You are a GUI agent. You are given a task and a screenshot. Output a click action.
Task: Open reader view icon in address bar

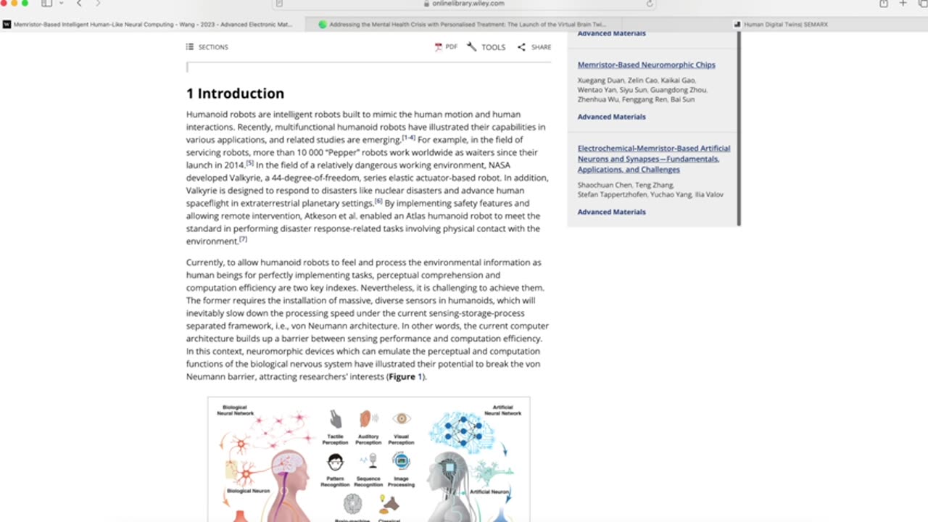tap(279, 4)
